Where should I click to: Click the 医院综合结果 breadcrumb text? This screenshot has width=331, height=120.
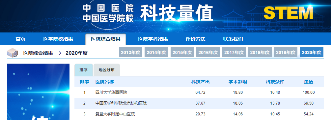(x=38, y=53)
